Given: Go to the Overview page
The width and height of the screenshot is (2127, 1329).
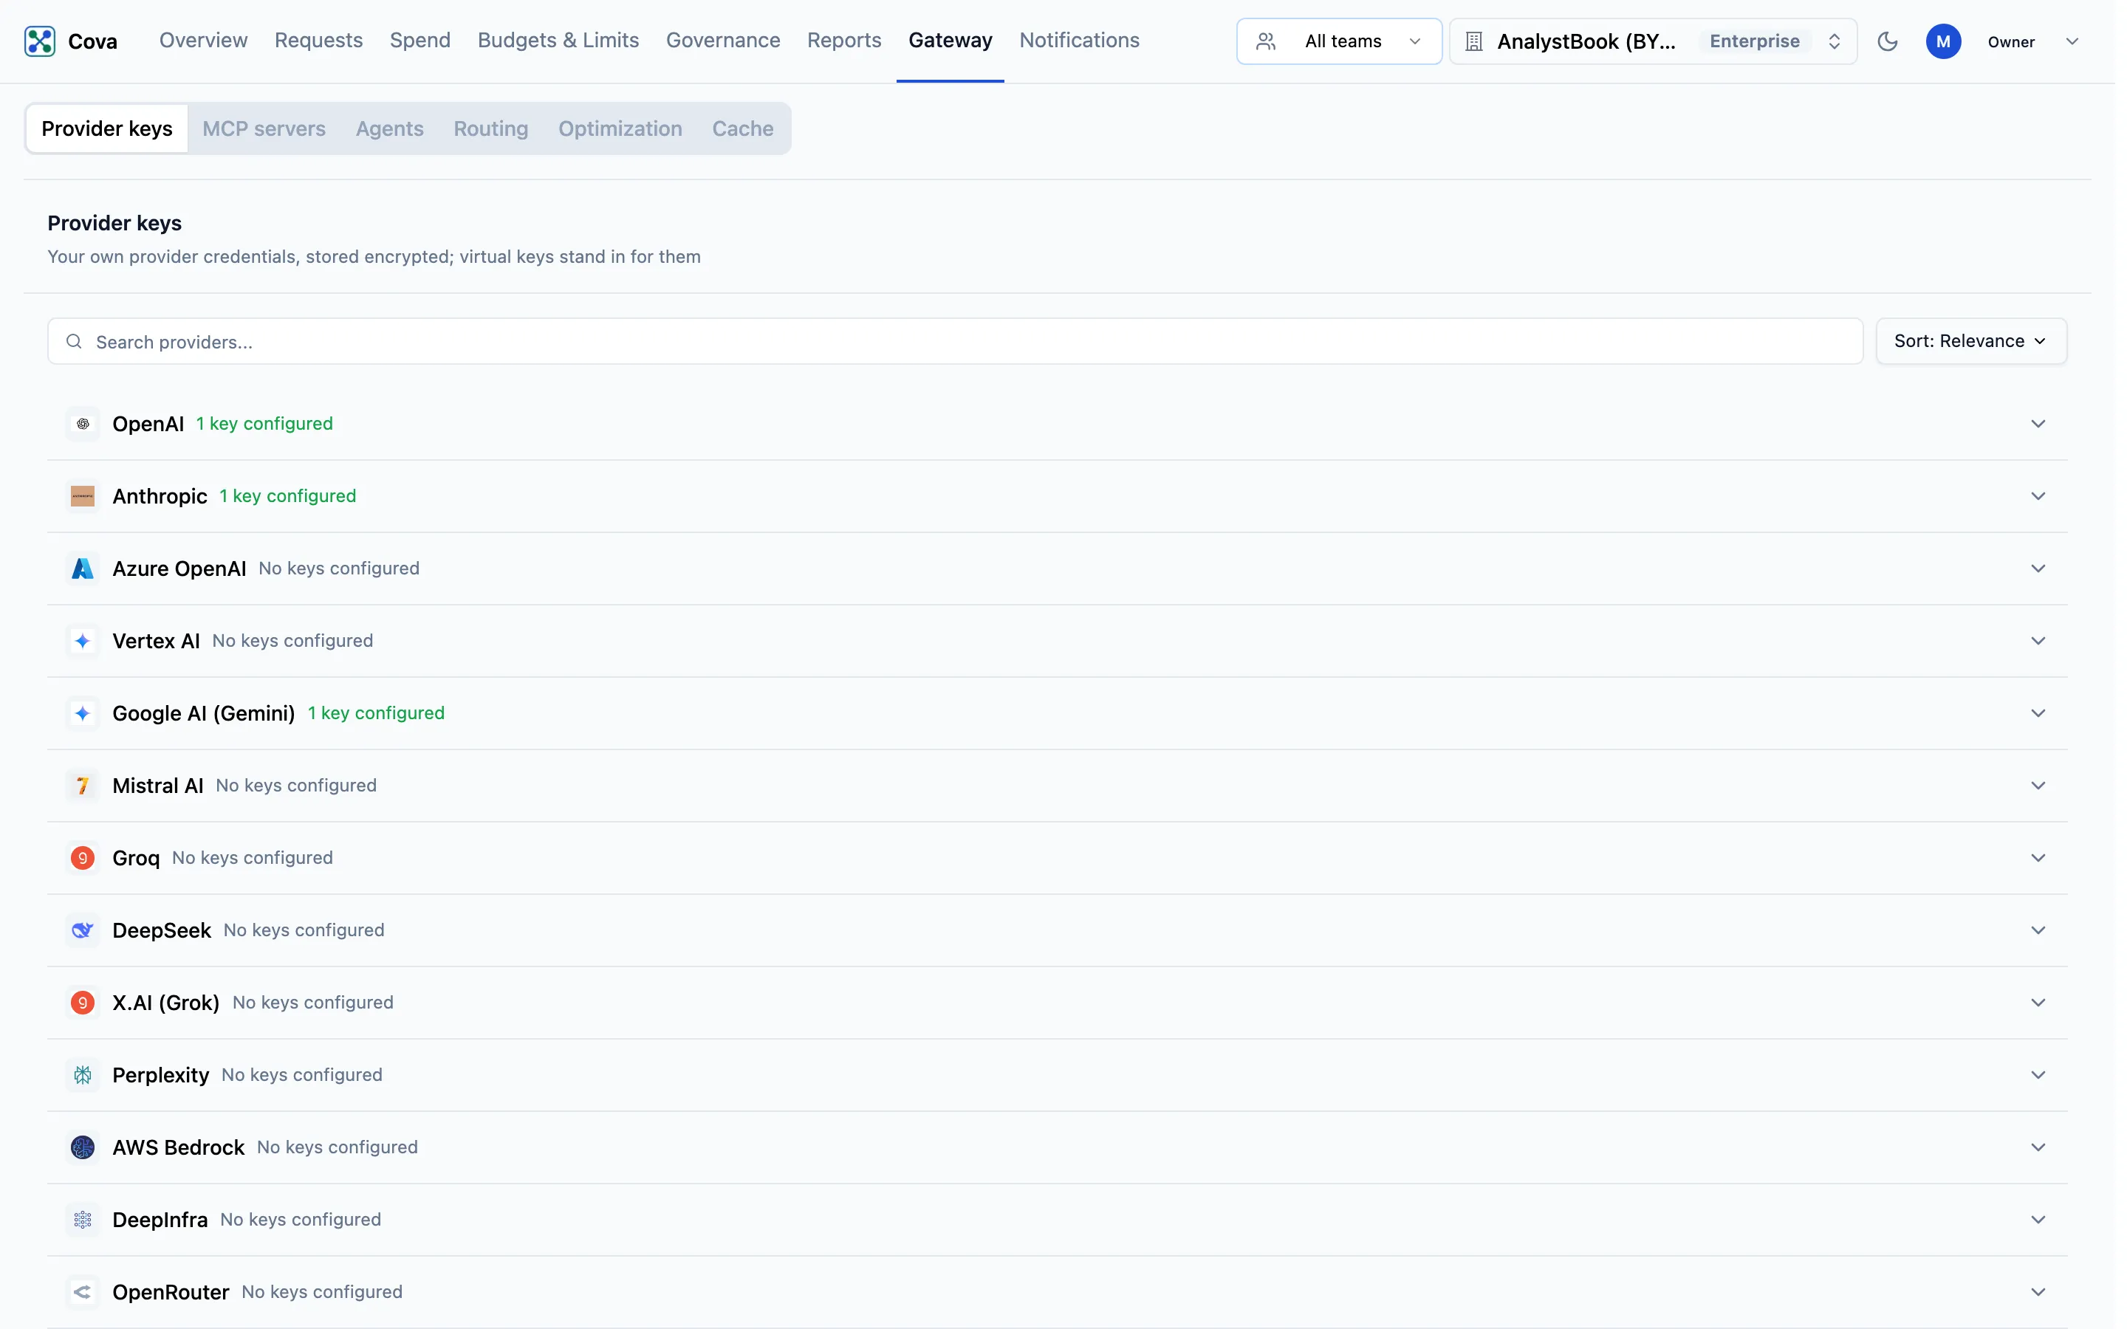Looking at the screenshot, I should point(203,41).
